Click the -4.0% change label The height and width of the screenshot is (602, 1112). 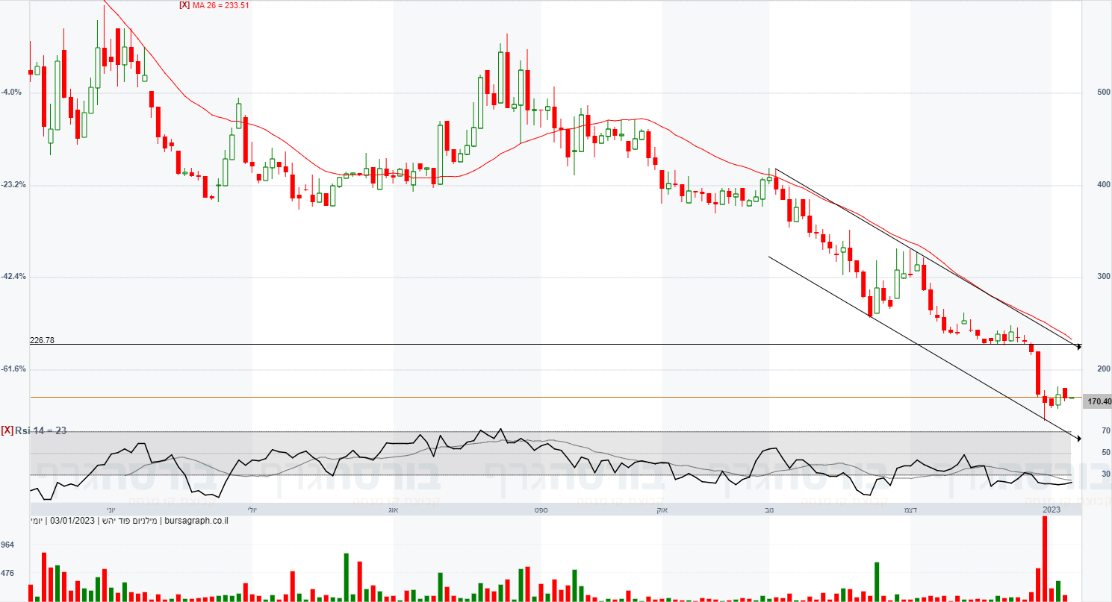12,93
